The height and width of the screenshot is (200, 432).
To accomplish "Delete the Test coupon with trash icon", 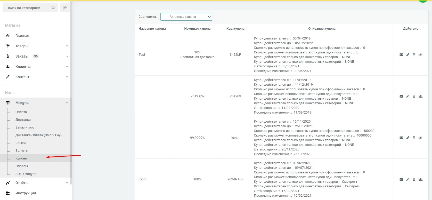I will 414,55.
